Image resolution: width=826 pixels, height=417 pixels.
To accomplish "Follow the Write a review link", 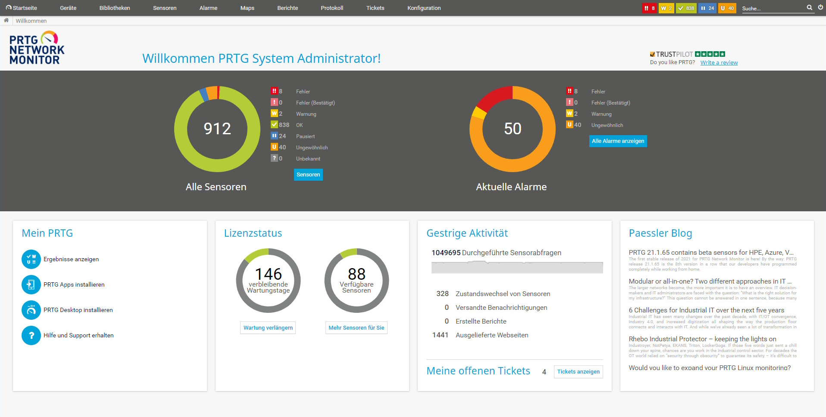I will pyautogui.click(x=719, y=63).
